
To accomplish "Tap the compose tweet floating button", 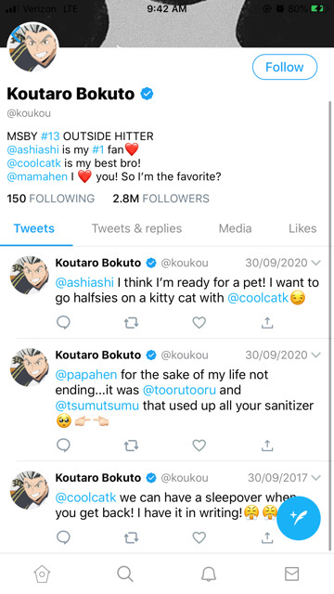I will pos(299,518).
